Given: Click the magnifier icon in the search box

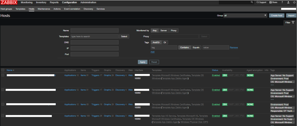Looking at the screenshot, I should pos(252,2).
